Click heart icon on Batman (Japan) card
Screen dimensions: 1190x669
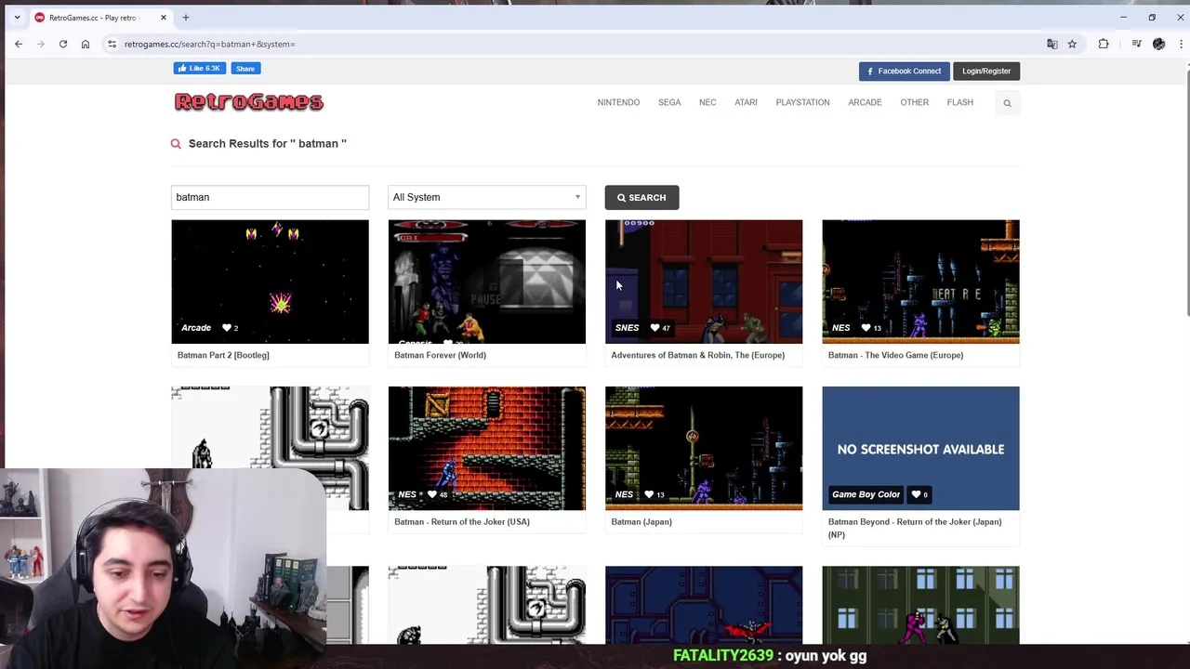tap(648, 494)
